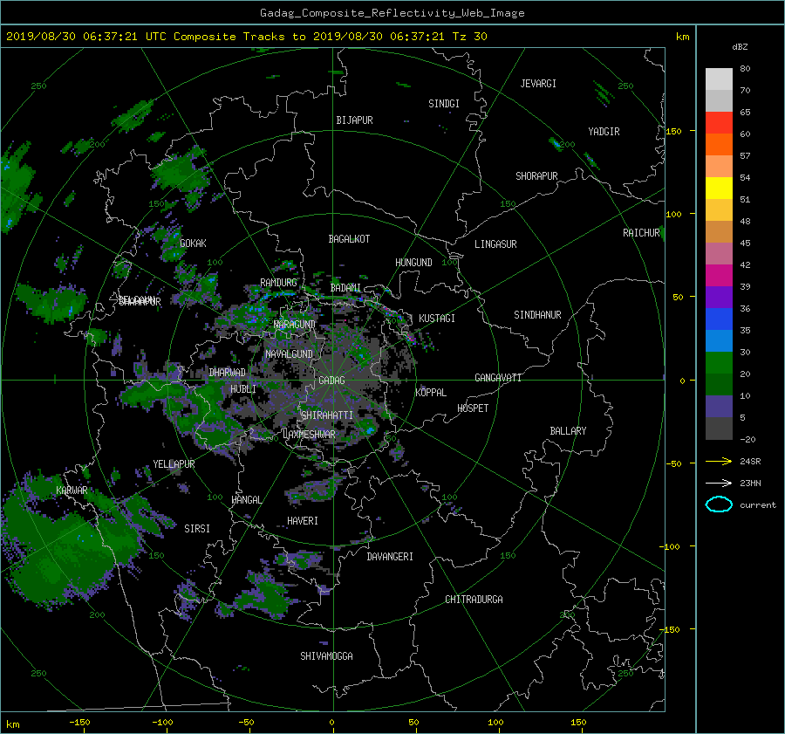Click the SHORAPUR city label
This screenshot has width=785, height=734.
coord(536,176)
